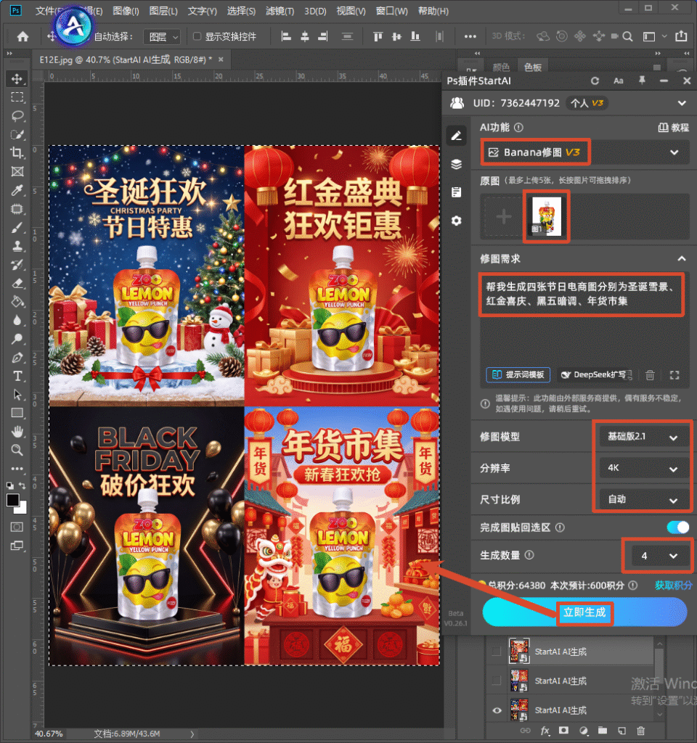Toggle the 完成图贴回选区 switch
Viewport: 697px width, 743px height.
(677, 528)
